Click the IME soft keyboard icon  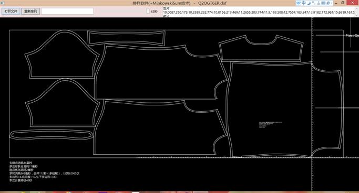point(323,3)
